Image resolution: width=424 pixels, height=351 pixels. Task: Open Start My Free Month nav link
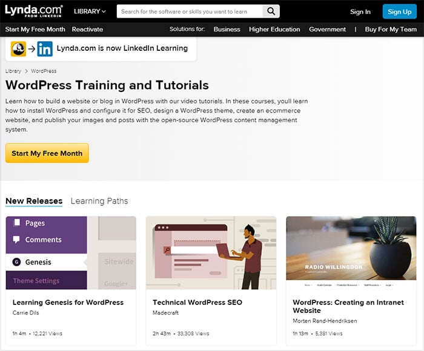pos(35,29)
